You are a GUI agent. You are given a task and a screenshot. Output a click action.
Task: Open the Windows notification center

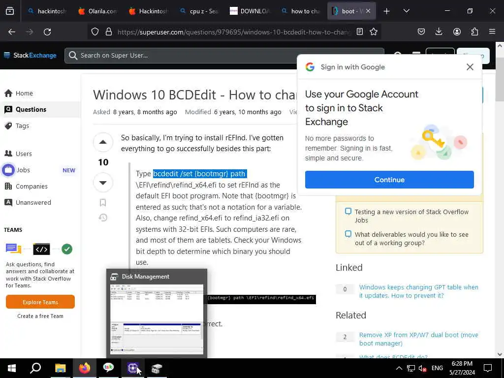(x=488, y=368)
